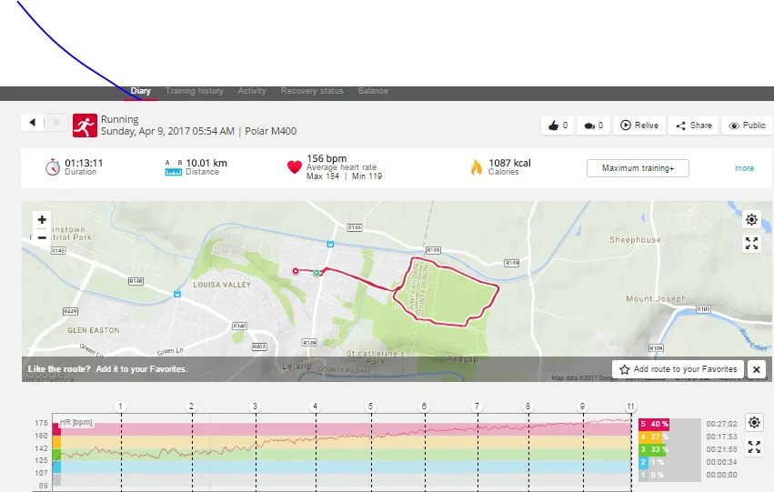774x492 pixels.
Task: Click the 156 bpm average value
Action: 327,158
